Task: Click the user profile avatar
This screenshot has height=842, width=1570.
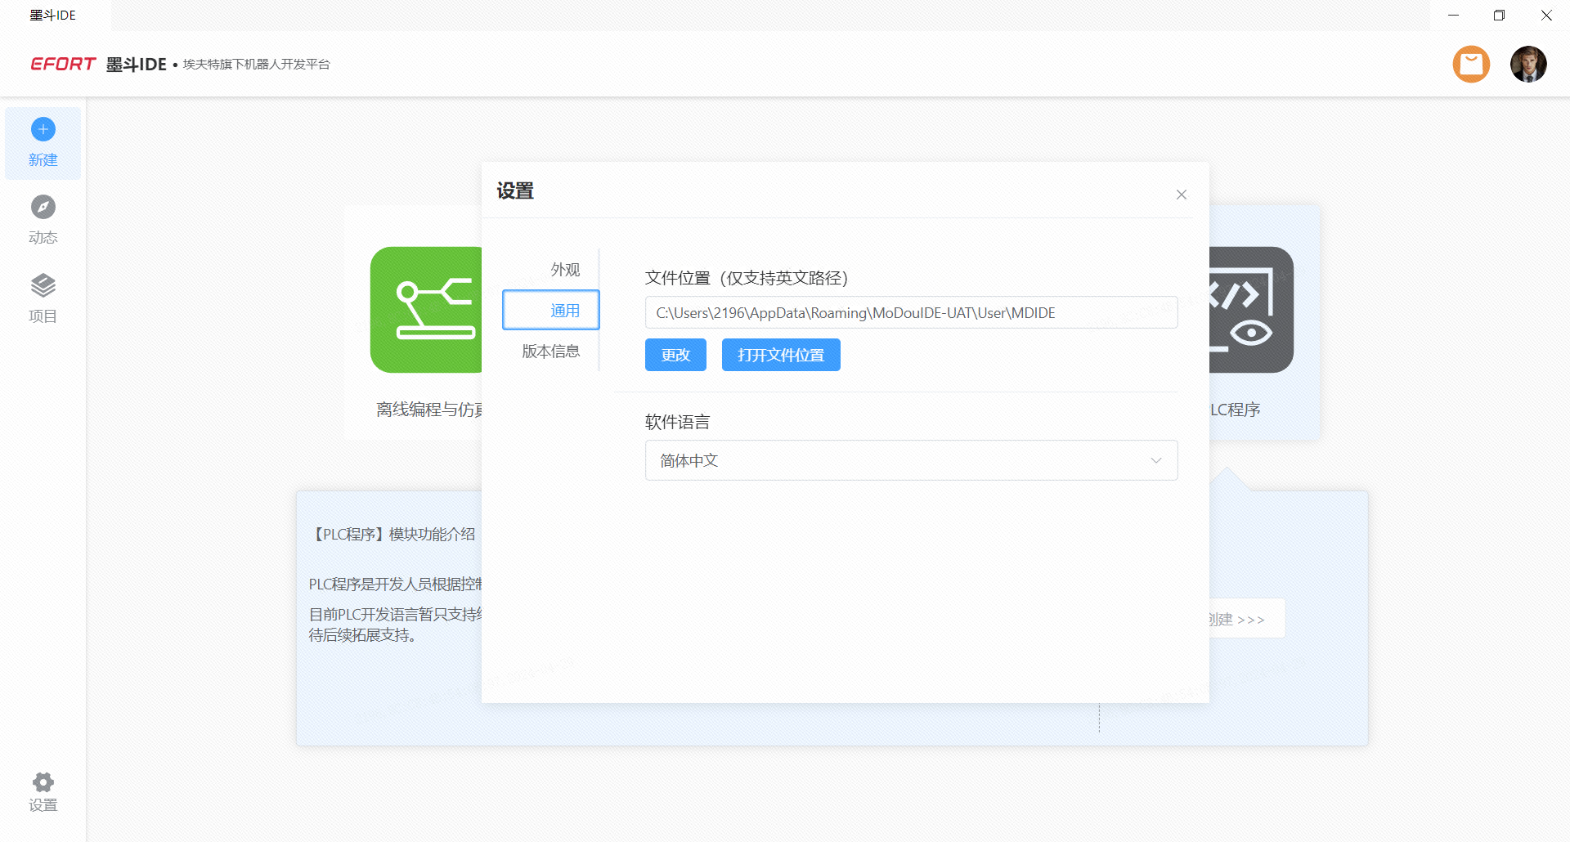Action: click(x=1527, y=64)
